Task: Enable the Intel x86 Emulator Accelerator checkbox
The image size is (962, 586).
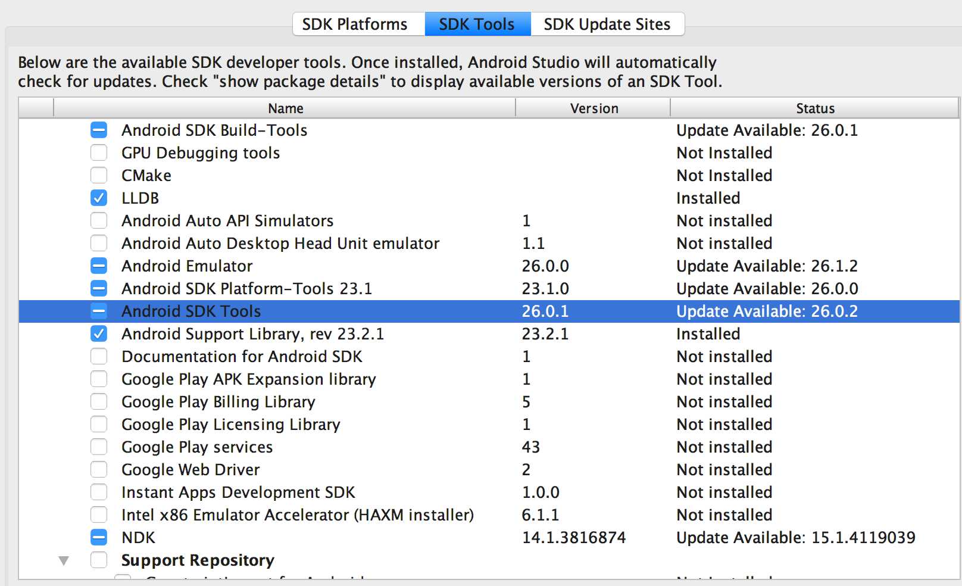Action: coord(99,515)
